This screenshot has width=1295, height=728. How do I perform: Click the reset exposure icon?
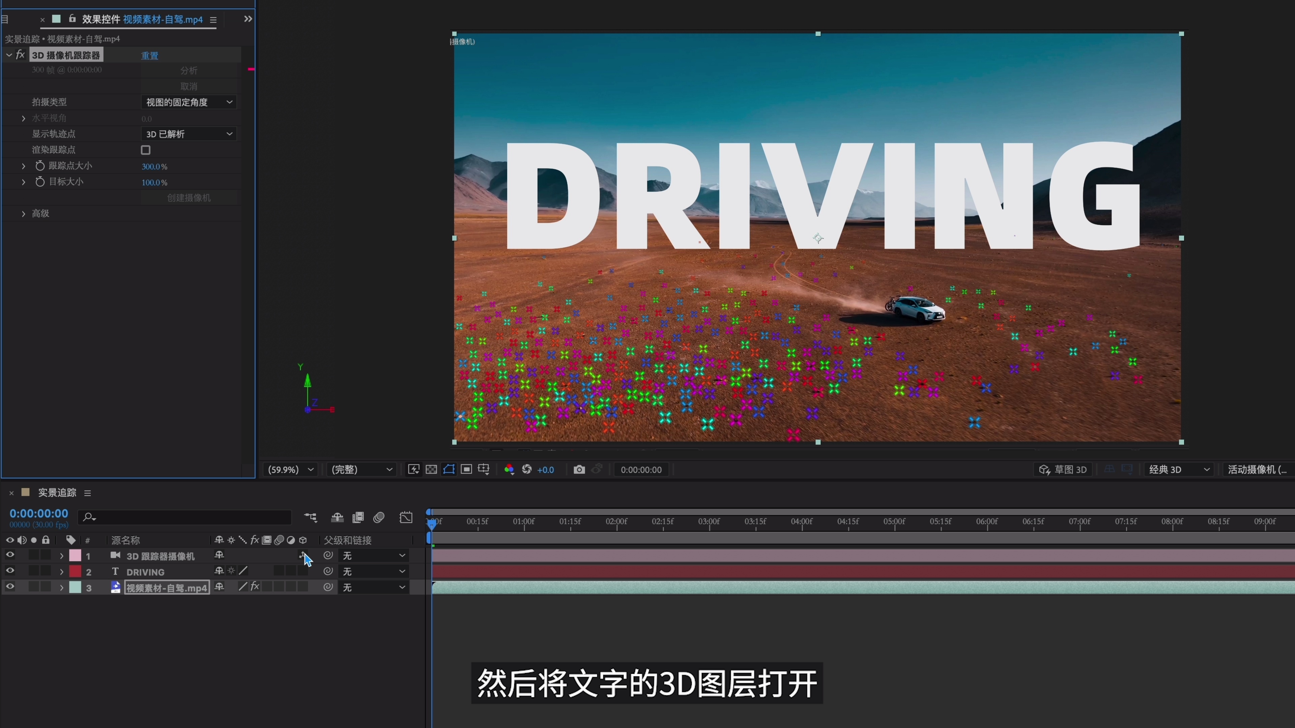point(527,469)
